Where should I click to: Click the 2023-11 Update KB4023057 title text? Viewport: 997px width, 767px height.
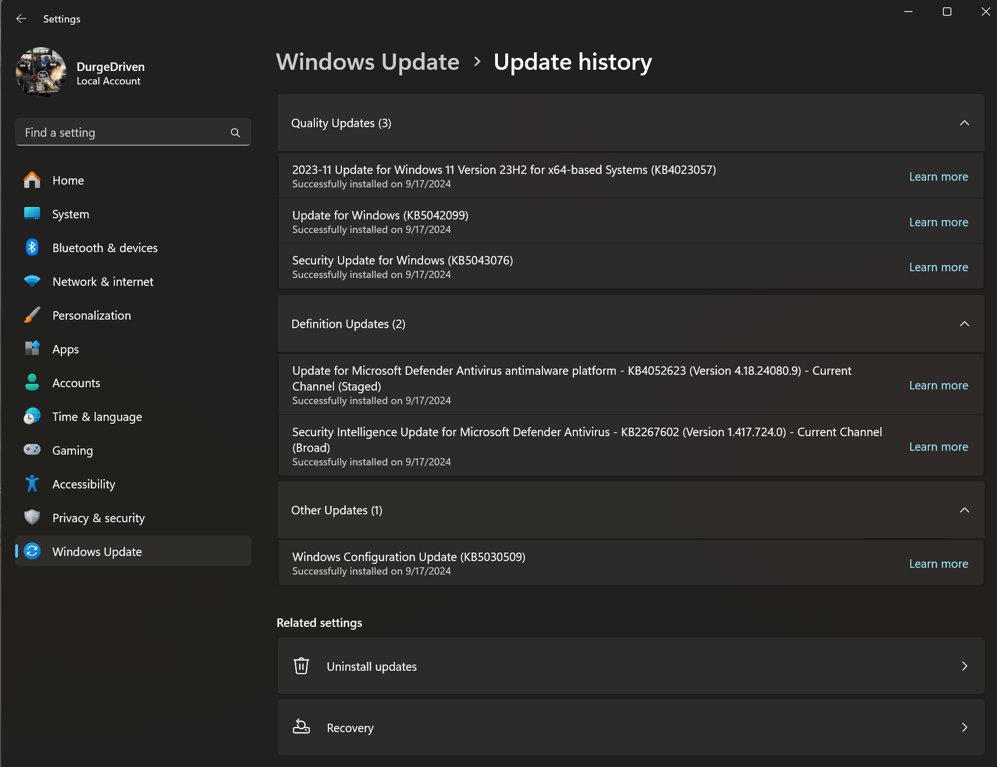(504, 170)
